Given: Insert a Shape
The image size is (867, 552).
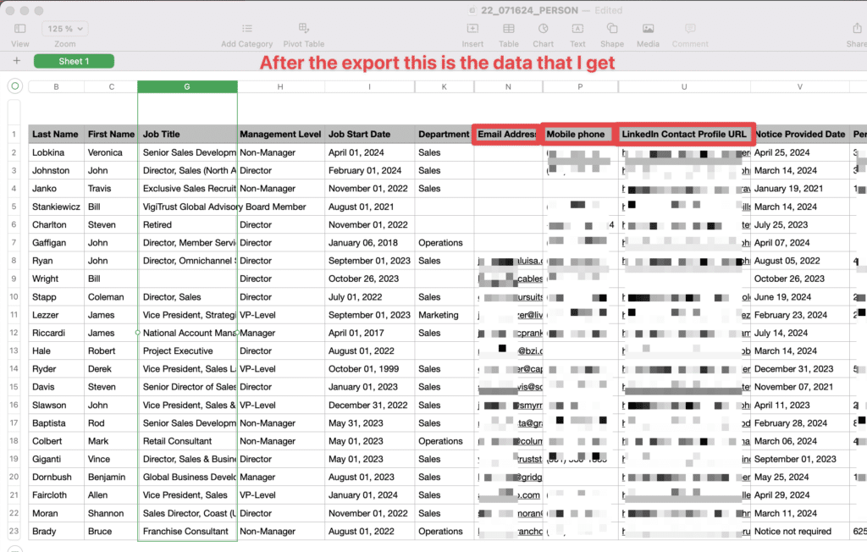Looking at the screenshot, I should (612, 28).
